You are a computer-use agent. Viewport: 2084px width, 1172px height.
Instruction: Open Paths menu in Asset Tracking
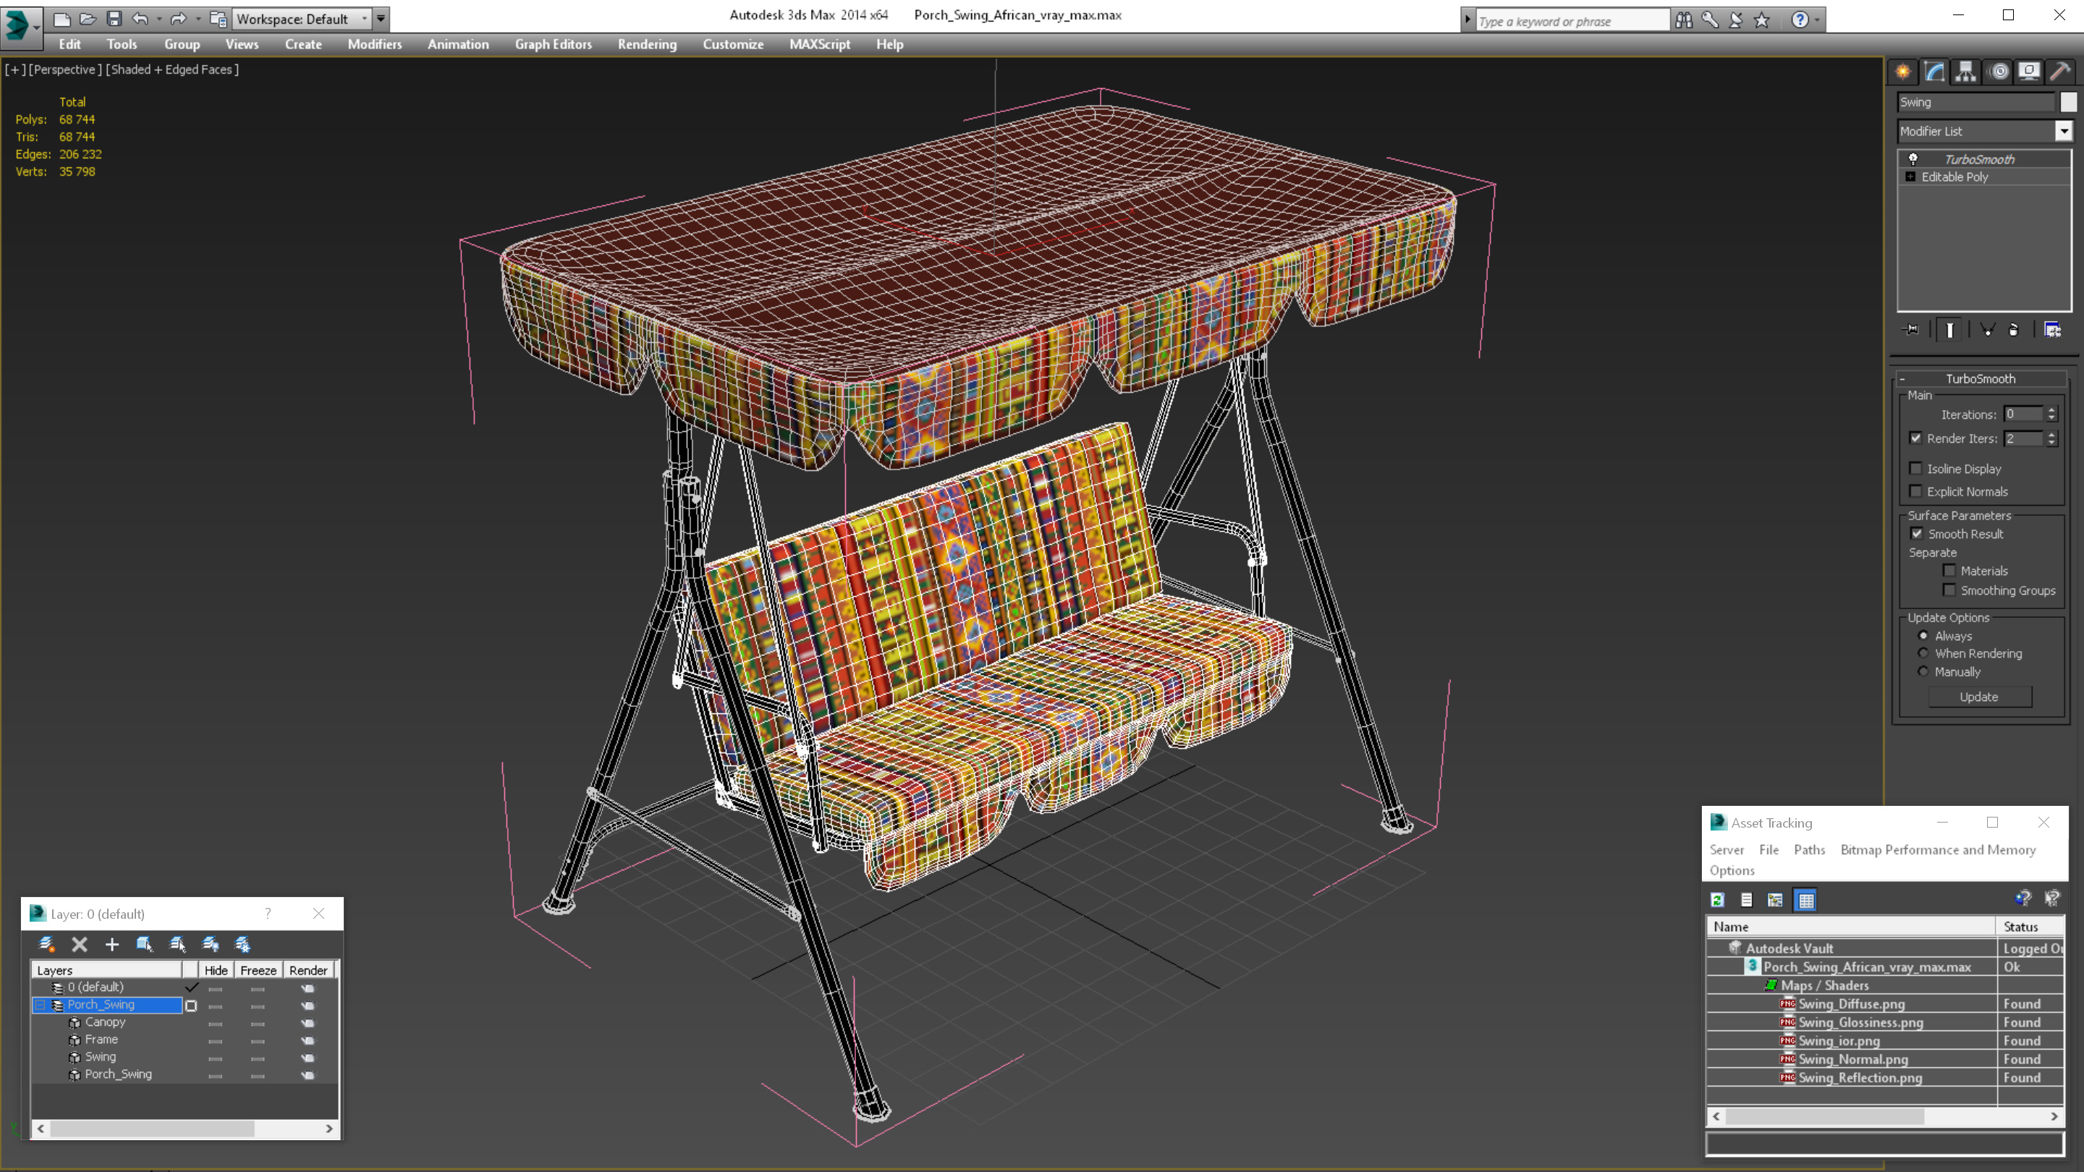[1809, 849]
